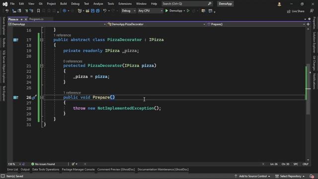Open the Data Tools Operations tab
The width and height of the screenshot is (318, 179).
click(46, 170)
